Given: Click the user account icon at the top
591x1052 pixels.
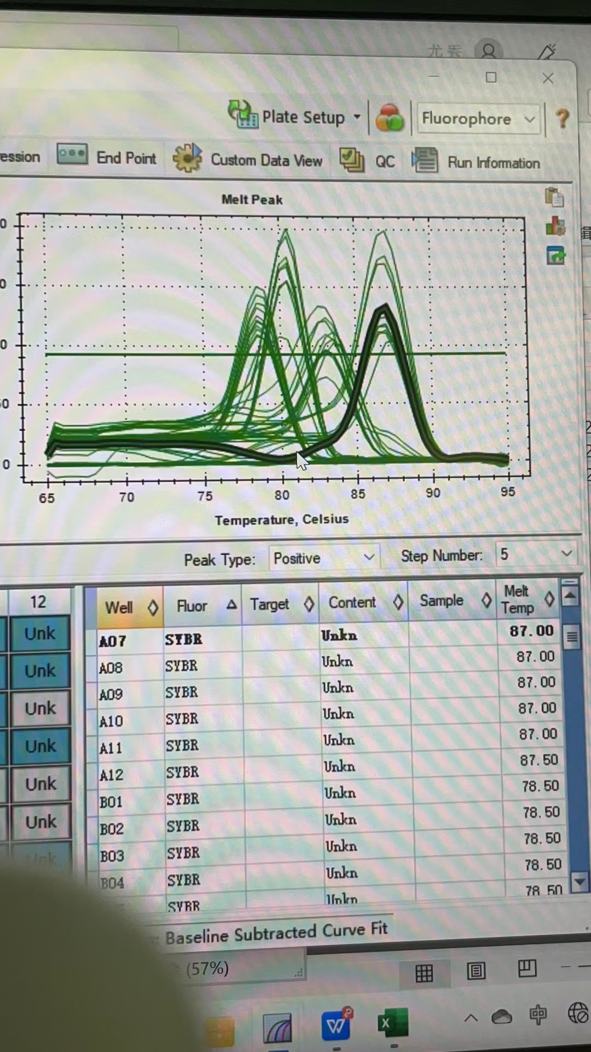Looking at the screenshot, I should (488, 52).
